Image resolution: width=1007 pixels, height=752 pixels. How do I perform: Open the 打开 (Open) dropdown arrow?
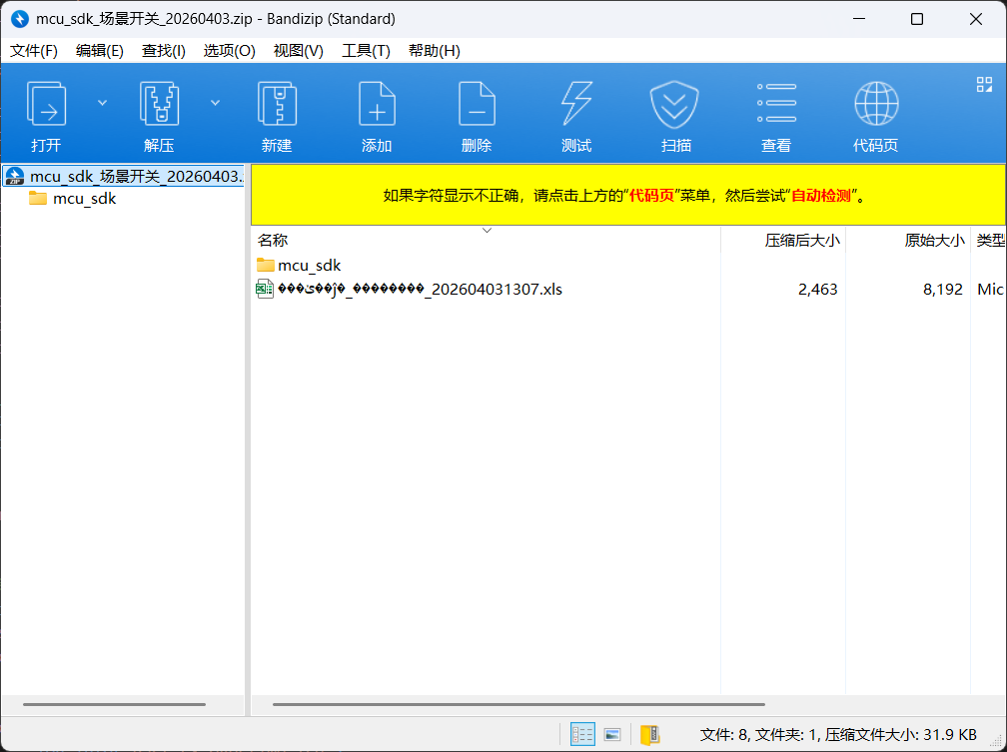(x=102, y=102)
